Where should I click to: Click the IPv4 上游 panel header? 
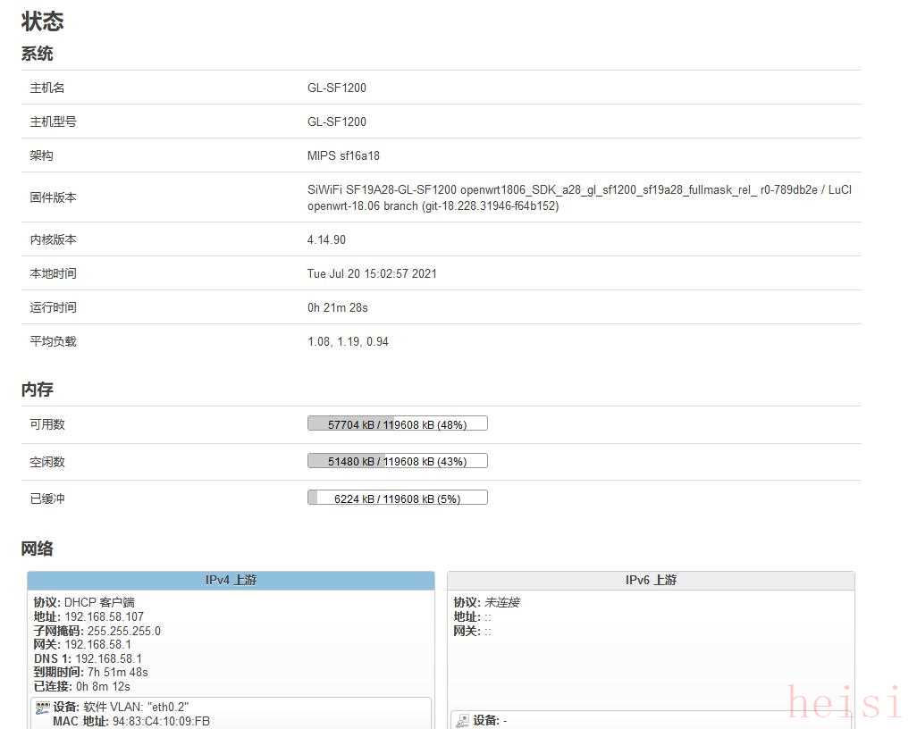coord(231,581)
